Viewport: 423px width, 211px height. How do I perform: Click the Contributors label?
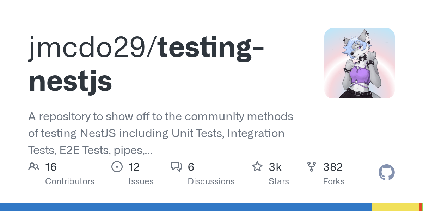pos(70,181)
